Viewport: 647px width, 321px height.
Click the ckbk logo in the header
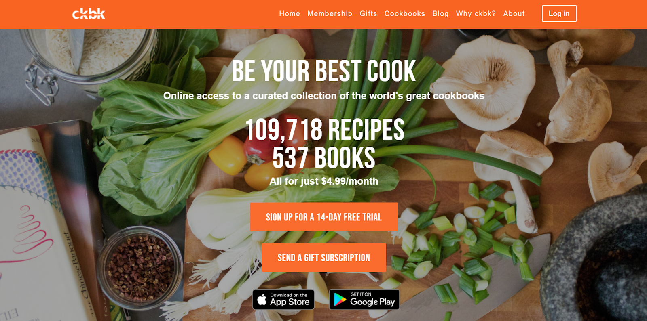[89, 14]
